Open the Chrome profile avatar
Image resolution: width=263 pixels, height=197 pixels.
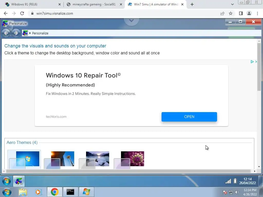(x=249, y=13)
